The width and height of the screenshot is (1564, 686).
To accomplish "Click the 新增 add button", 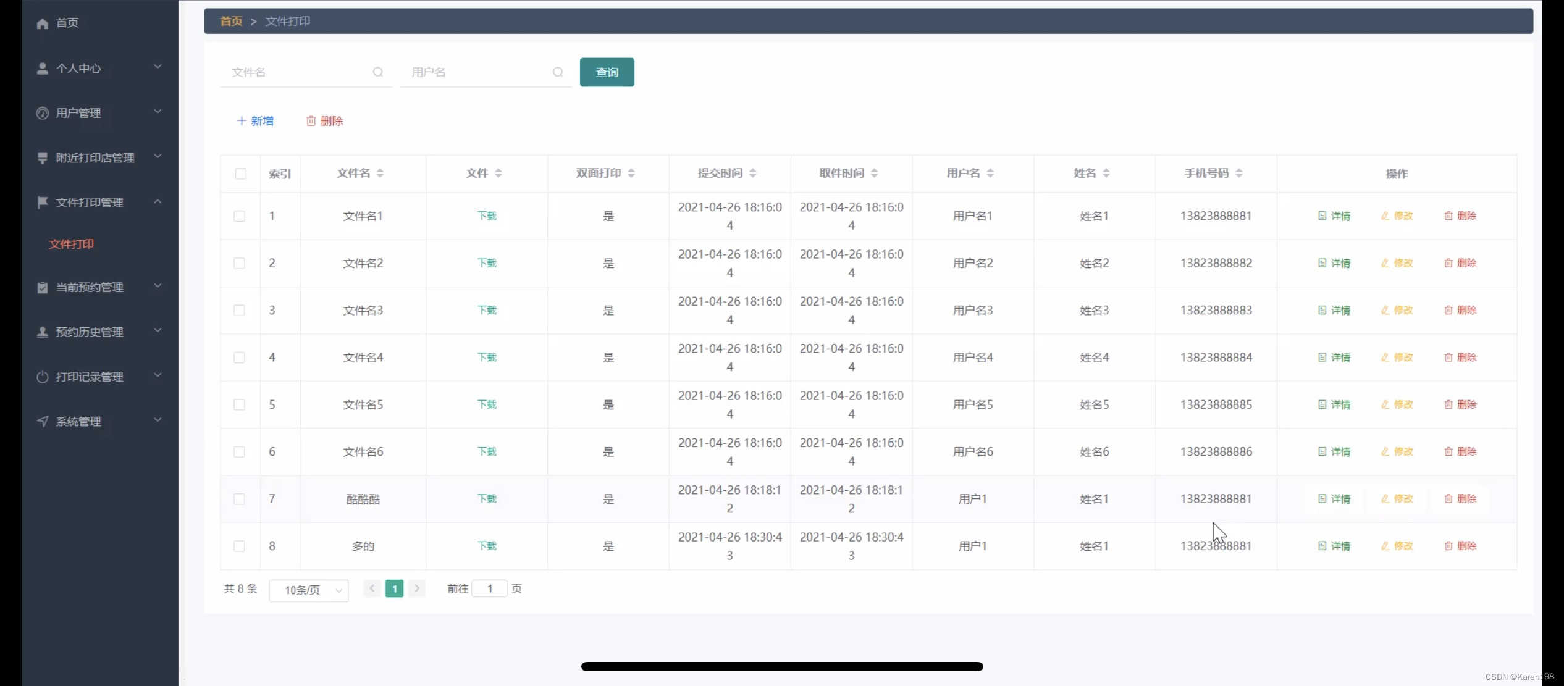I will (255, 121).
